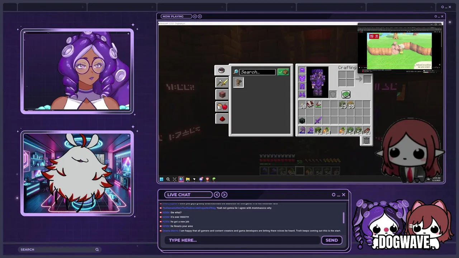Select the inventory stack of 55
Screen dimensions: 459x258
pyautogui.click(x=351, y=105)
